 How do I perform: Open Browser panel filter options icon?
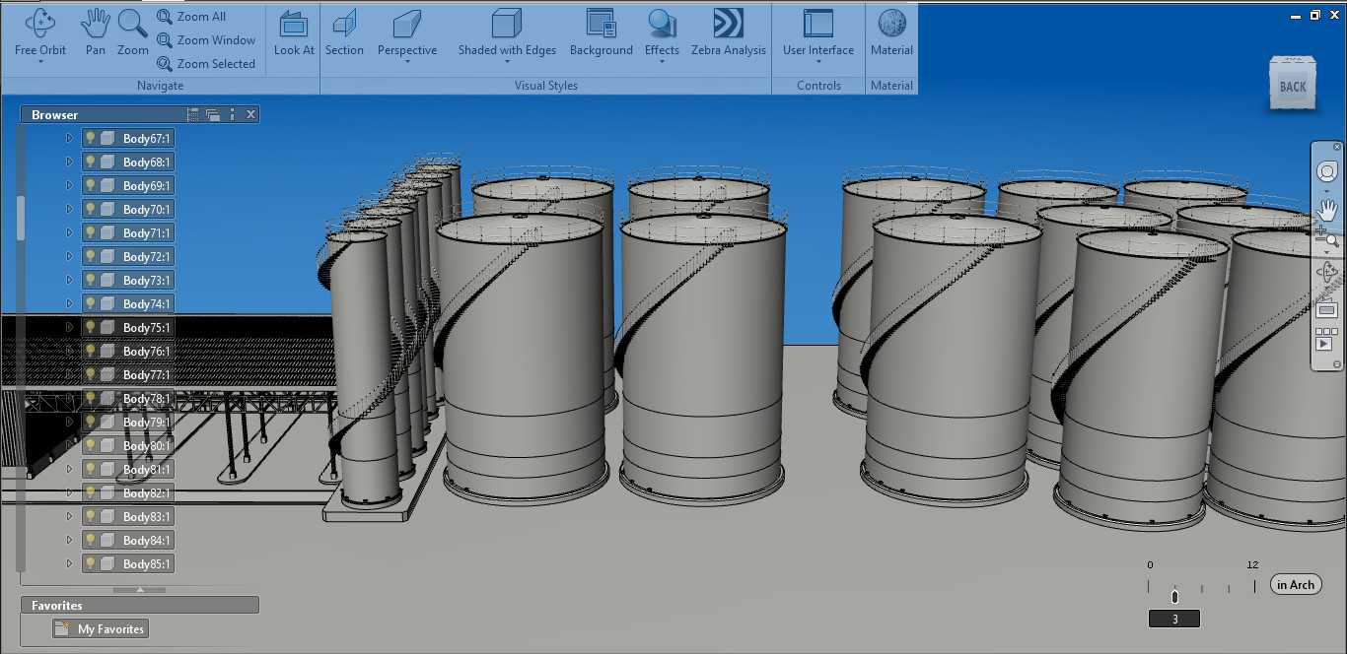click(193, 114)
